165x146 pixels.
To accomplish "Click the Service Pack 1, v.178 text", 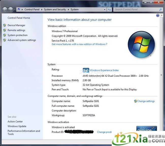I will (x=63, y=40).
